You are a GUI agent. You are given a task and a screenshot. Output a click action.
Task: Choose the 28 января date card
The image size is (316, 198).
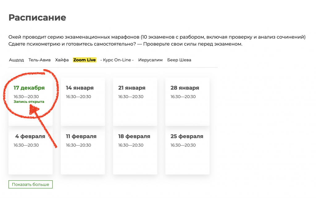(187, 102)
